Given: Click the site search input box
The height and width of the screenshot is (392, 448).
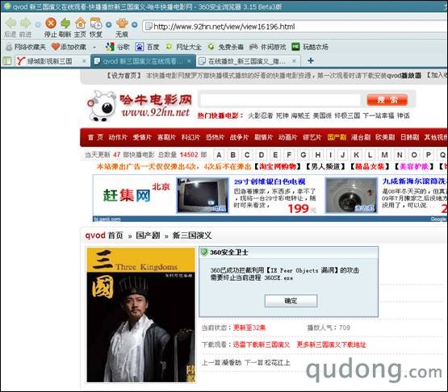Looking at the screenshot, I should 281,100.
